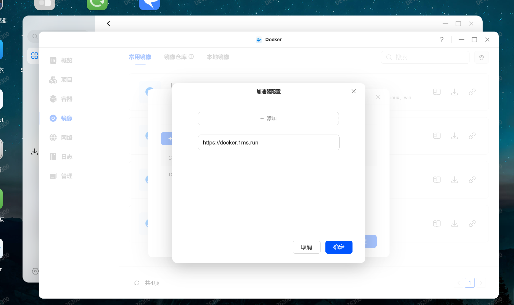Cancel with the 取消 button
514x305 pixels.
(306, 247)
